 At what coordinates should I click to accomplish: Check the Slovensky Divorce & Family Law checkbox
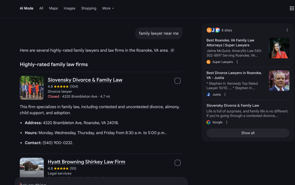[178, 81]
